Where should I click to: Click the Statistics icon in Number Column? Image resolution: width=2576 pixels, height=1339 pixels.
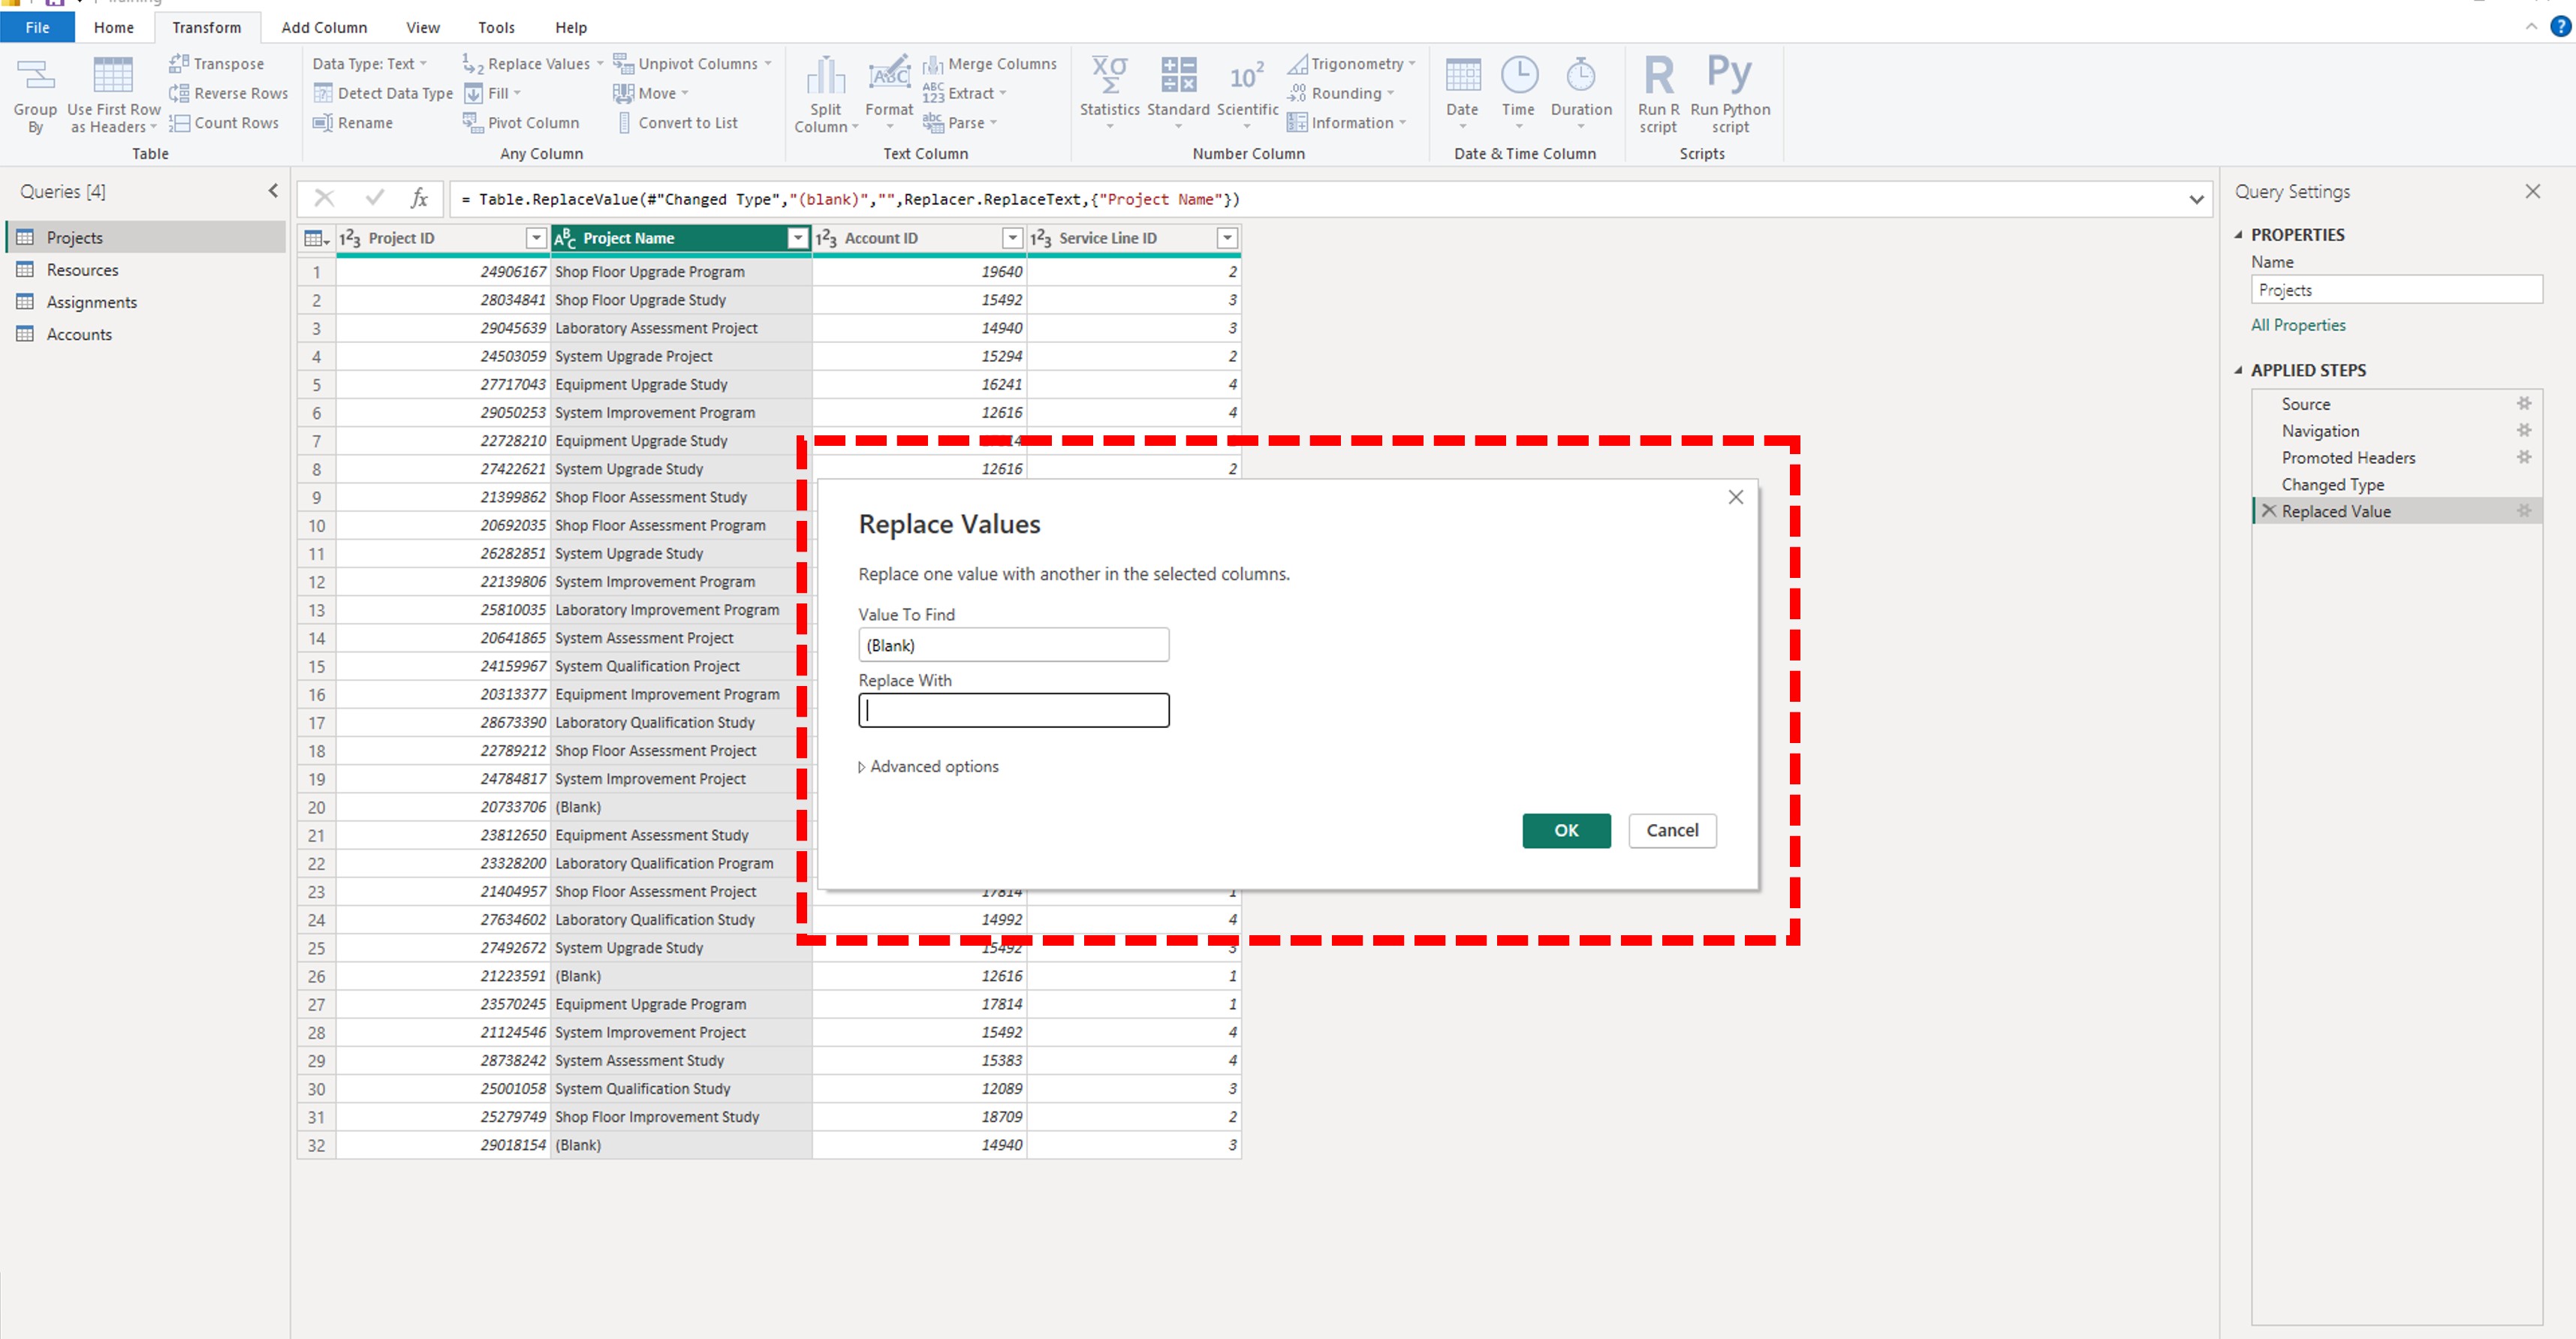click(1109, 76)
